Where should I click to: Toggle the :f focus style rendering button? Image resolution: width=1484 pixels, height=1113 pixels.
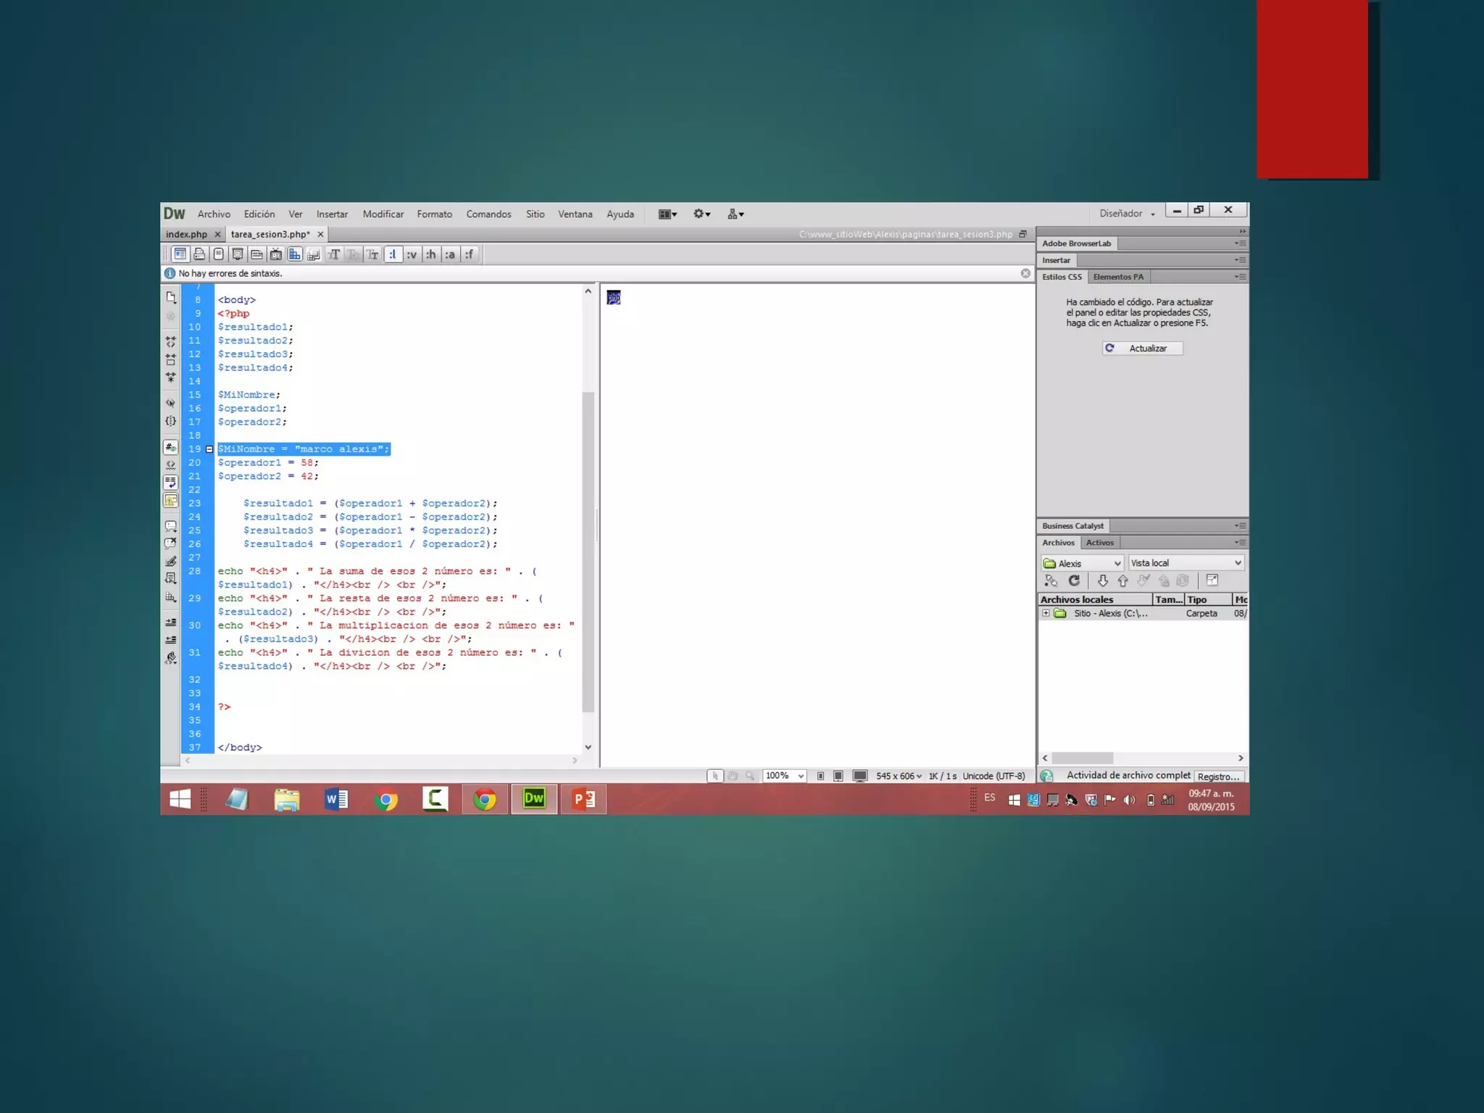(x=470, y=254)
